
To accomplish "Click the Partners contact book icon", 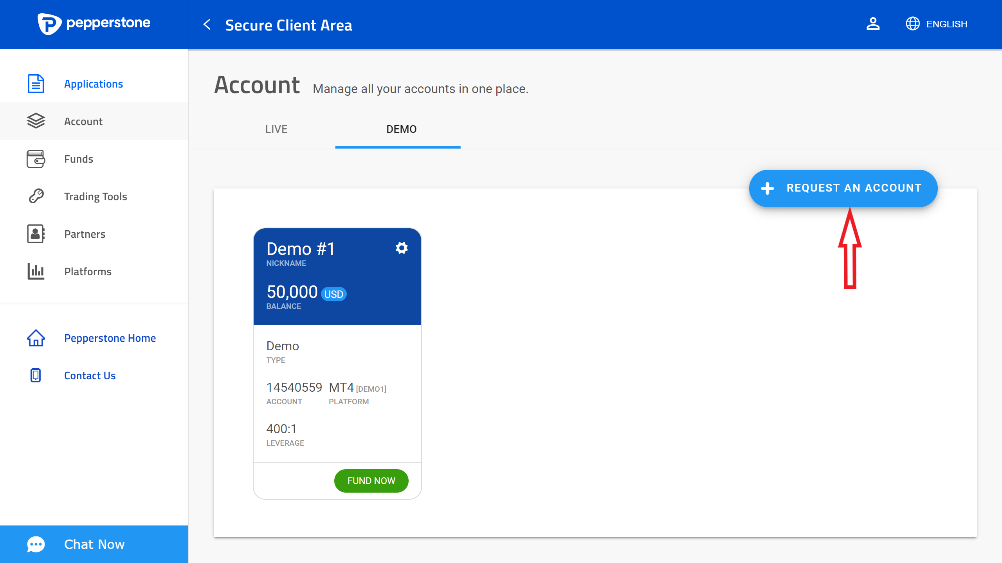I will point(36,234).
